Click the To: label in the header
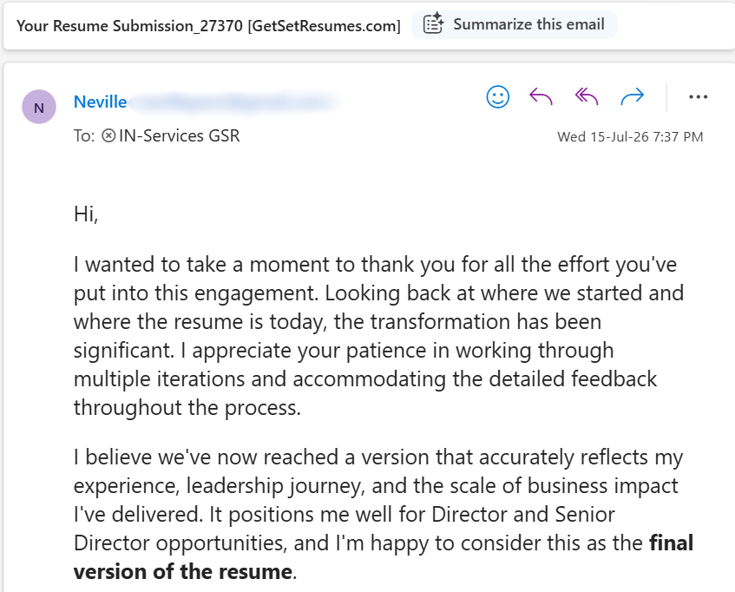The height and width of the screenshot is (592, 735). coord(84,136)
